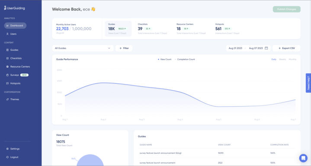The image size is (311, 166).
Task: Open the Need Help? side tab
Action: click(x=308, y=83)
